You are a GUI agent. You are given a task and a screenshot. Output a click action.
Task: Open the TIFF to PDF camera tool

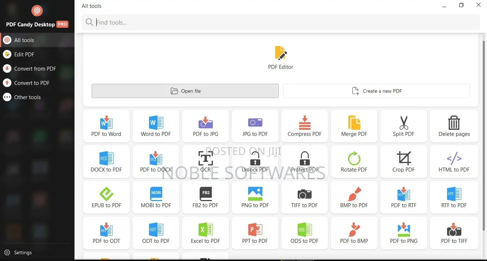click(304, 197)
